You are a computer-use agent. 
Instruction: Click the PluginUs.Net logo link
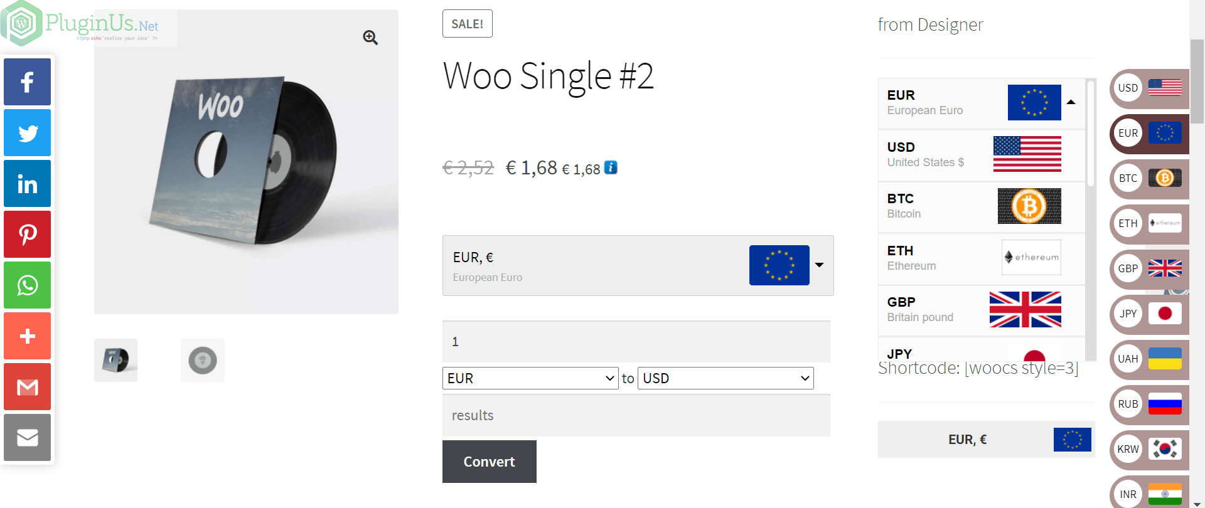click(x=88, y=24)
